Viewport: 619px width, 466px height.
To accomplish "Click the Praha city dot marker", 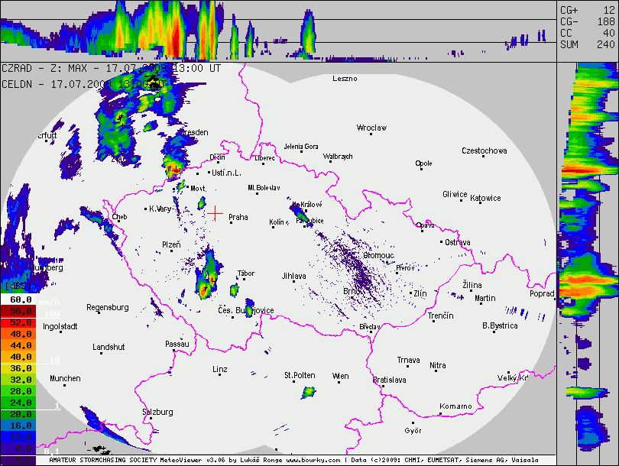I will 224,217.
